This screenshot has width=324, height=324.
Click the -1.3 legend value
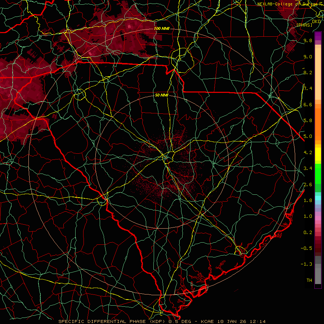click(x=306, y=264)
